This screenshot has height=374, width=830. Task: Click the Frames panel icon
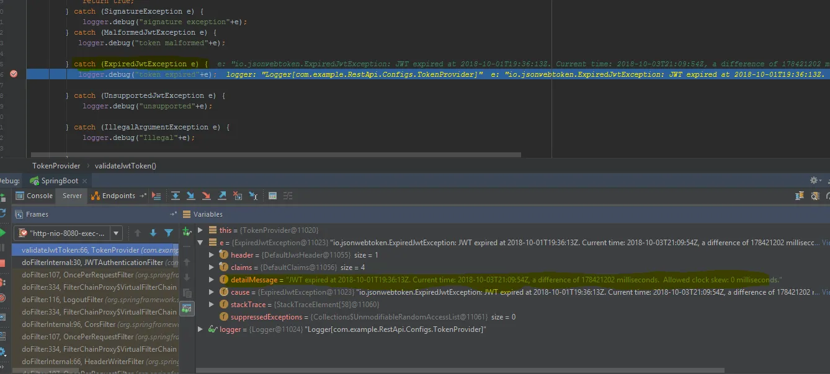(x=19, y=214)
